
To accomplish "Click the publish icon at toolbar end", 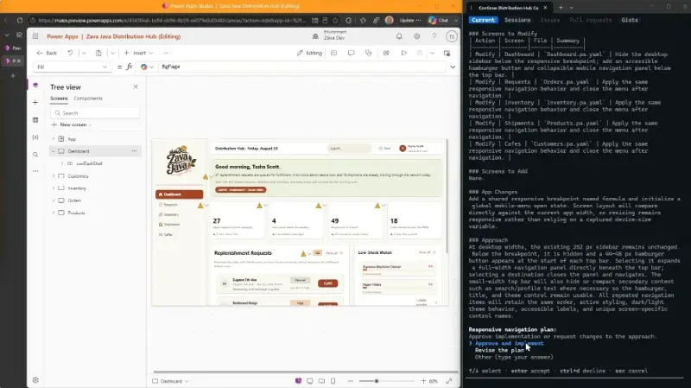I will click(447, 53).
